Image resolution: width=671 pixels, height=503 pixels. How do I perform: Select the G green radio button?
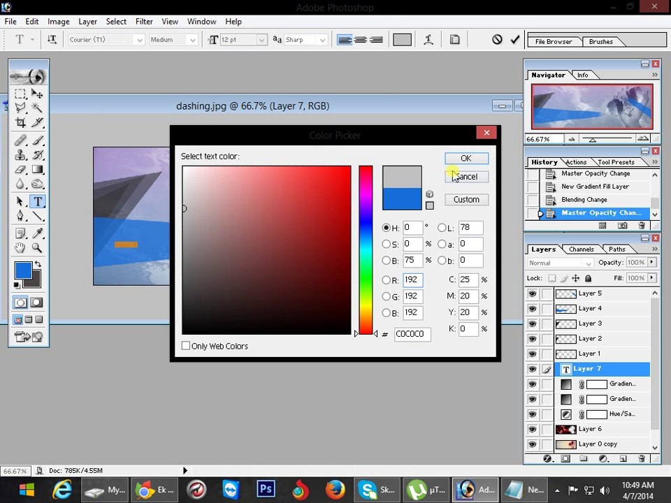(386, 296)
